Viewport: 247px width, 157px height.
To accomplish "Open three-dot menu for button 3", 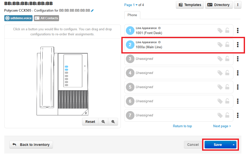I will [238, 59].
